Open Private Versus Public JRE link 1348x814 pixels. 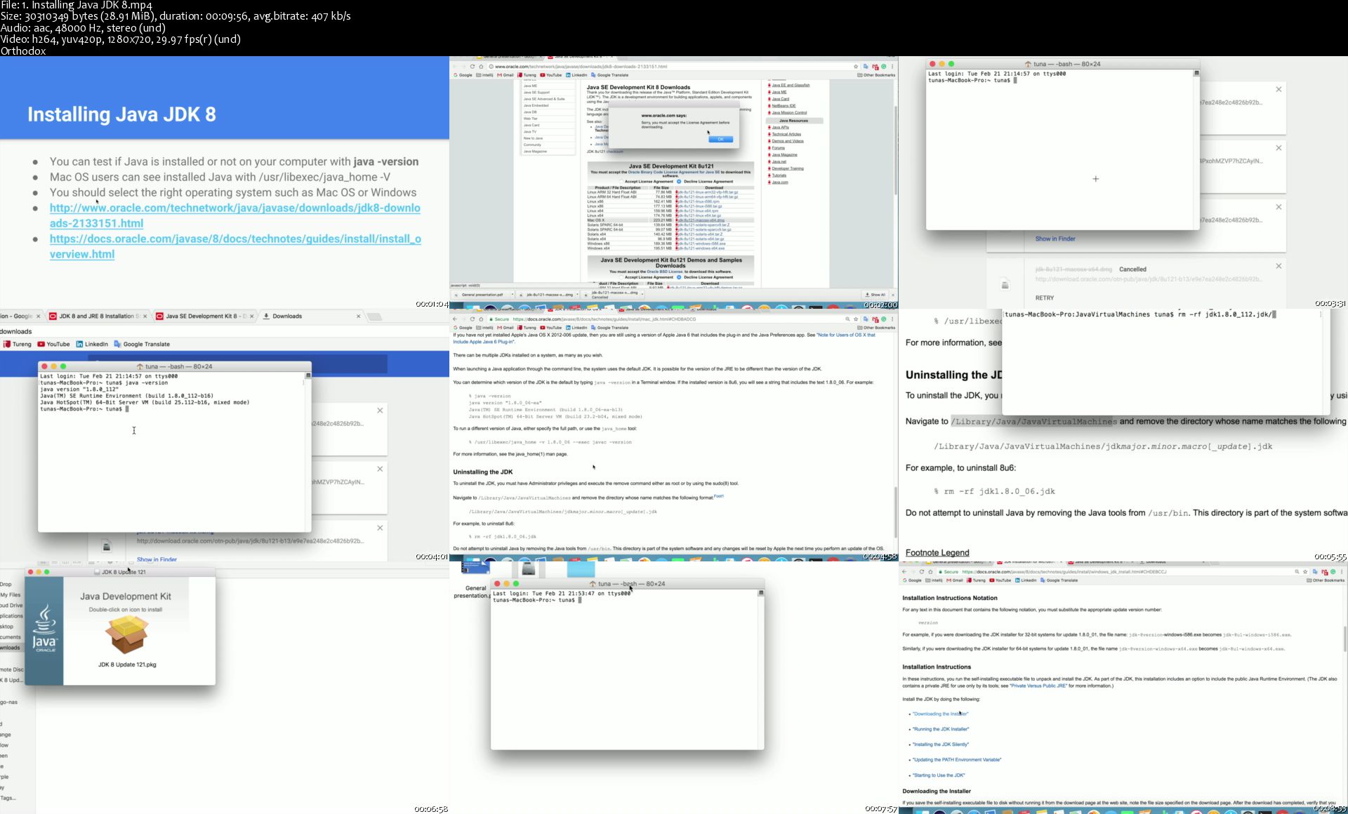(1038, 686)
